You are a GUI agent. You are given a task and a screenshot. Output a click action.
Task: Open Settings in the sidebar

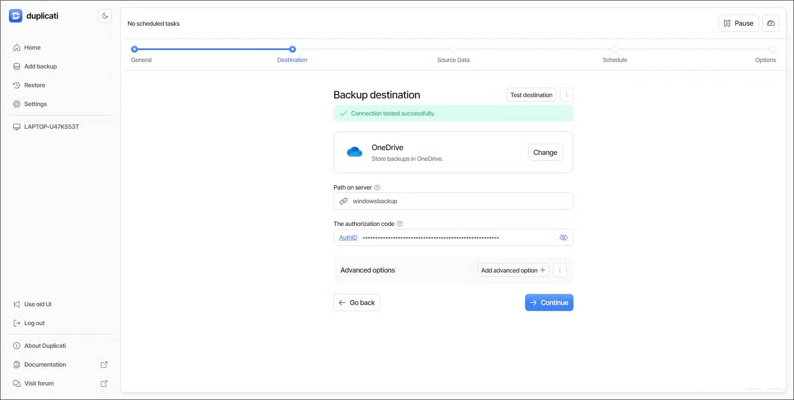[x=35, y=104]
